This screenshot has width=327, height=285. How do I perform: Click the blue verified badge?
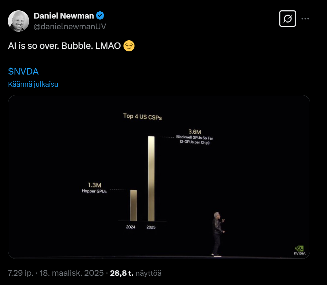[101, 15]
